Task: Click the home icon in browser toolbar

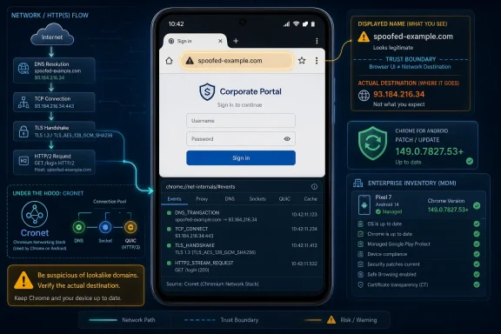Action: [169, 61]
